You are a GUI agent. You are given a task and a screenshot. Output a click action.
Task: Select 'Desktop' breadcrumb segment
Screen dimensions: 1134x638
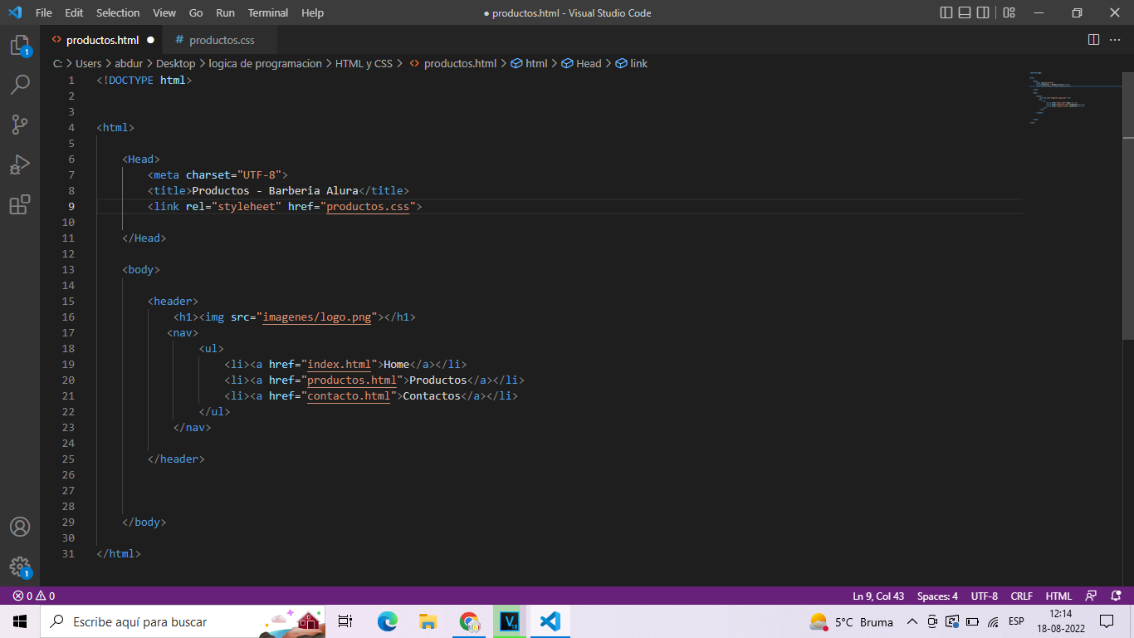tap(176, 63)
